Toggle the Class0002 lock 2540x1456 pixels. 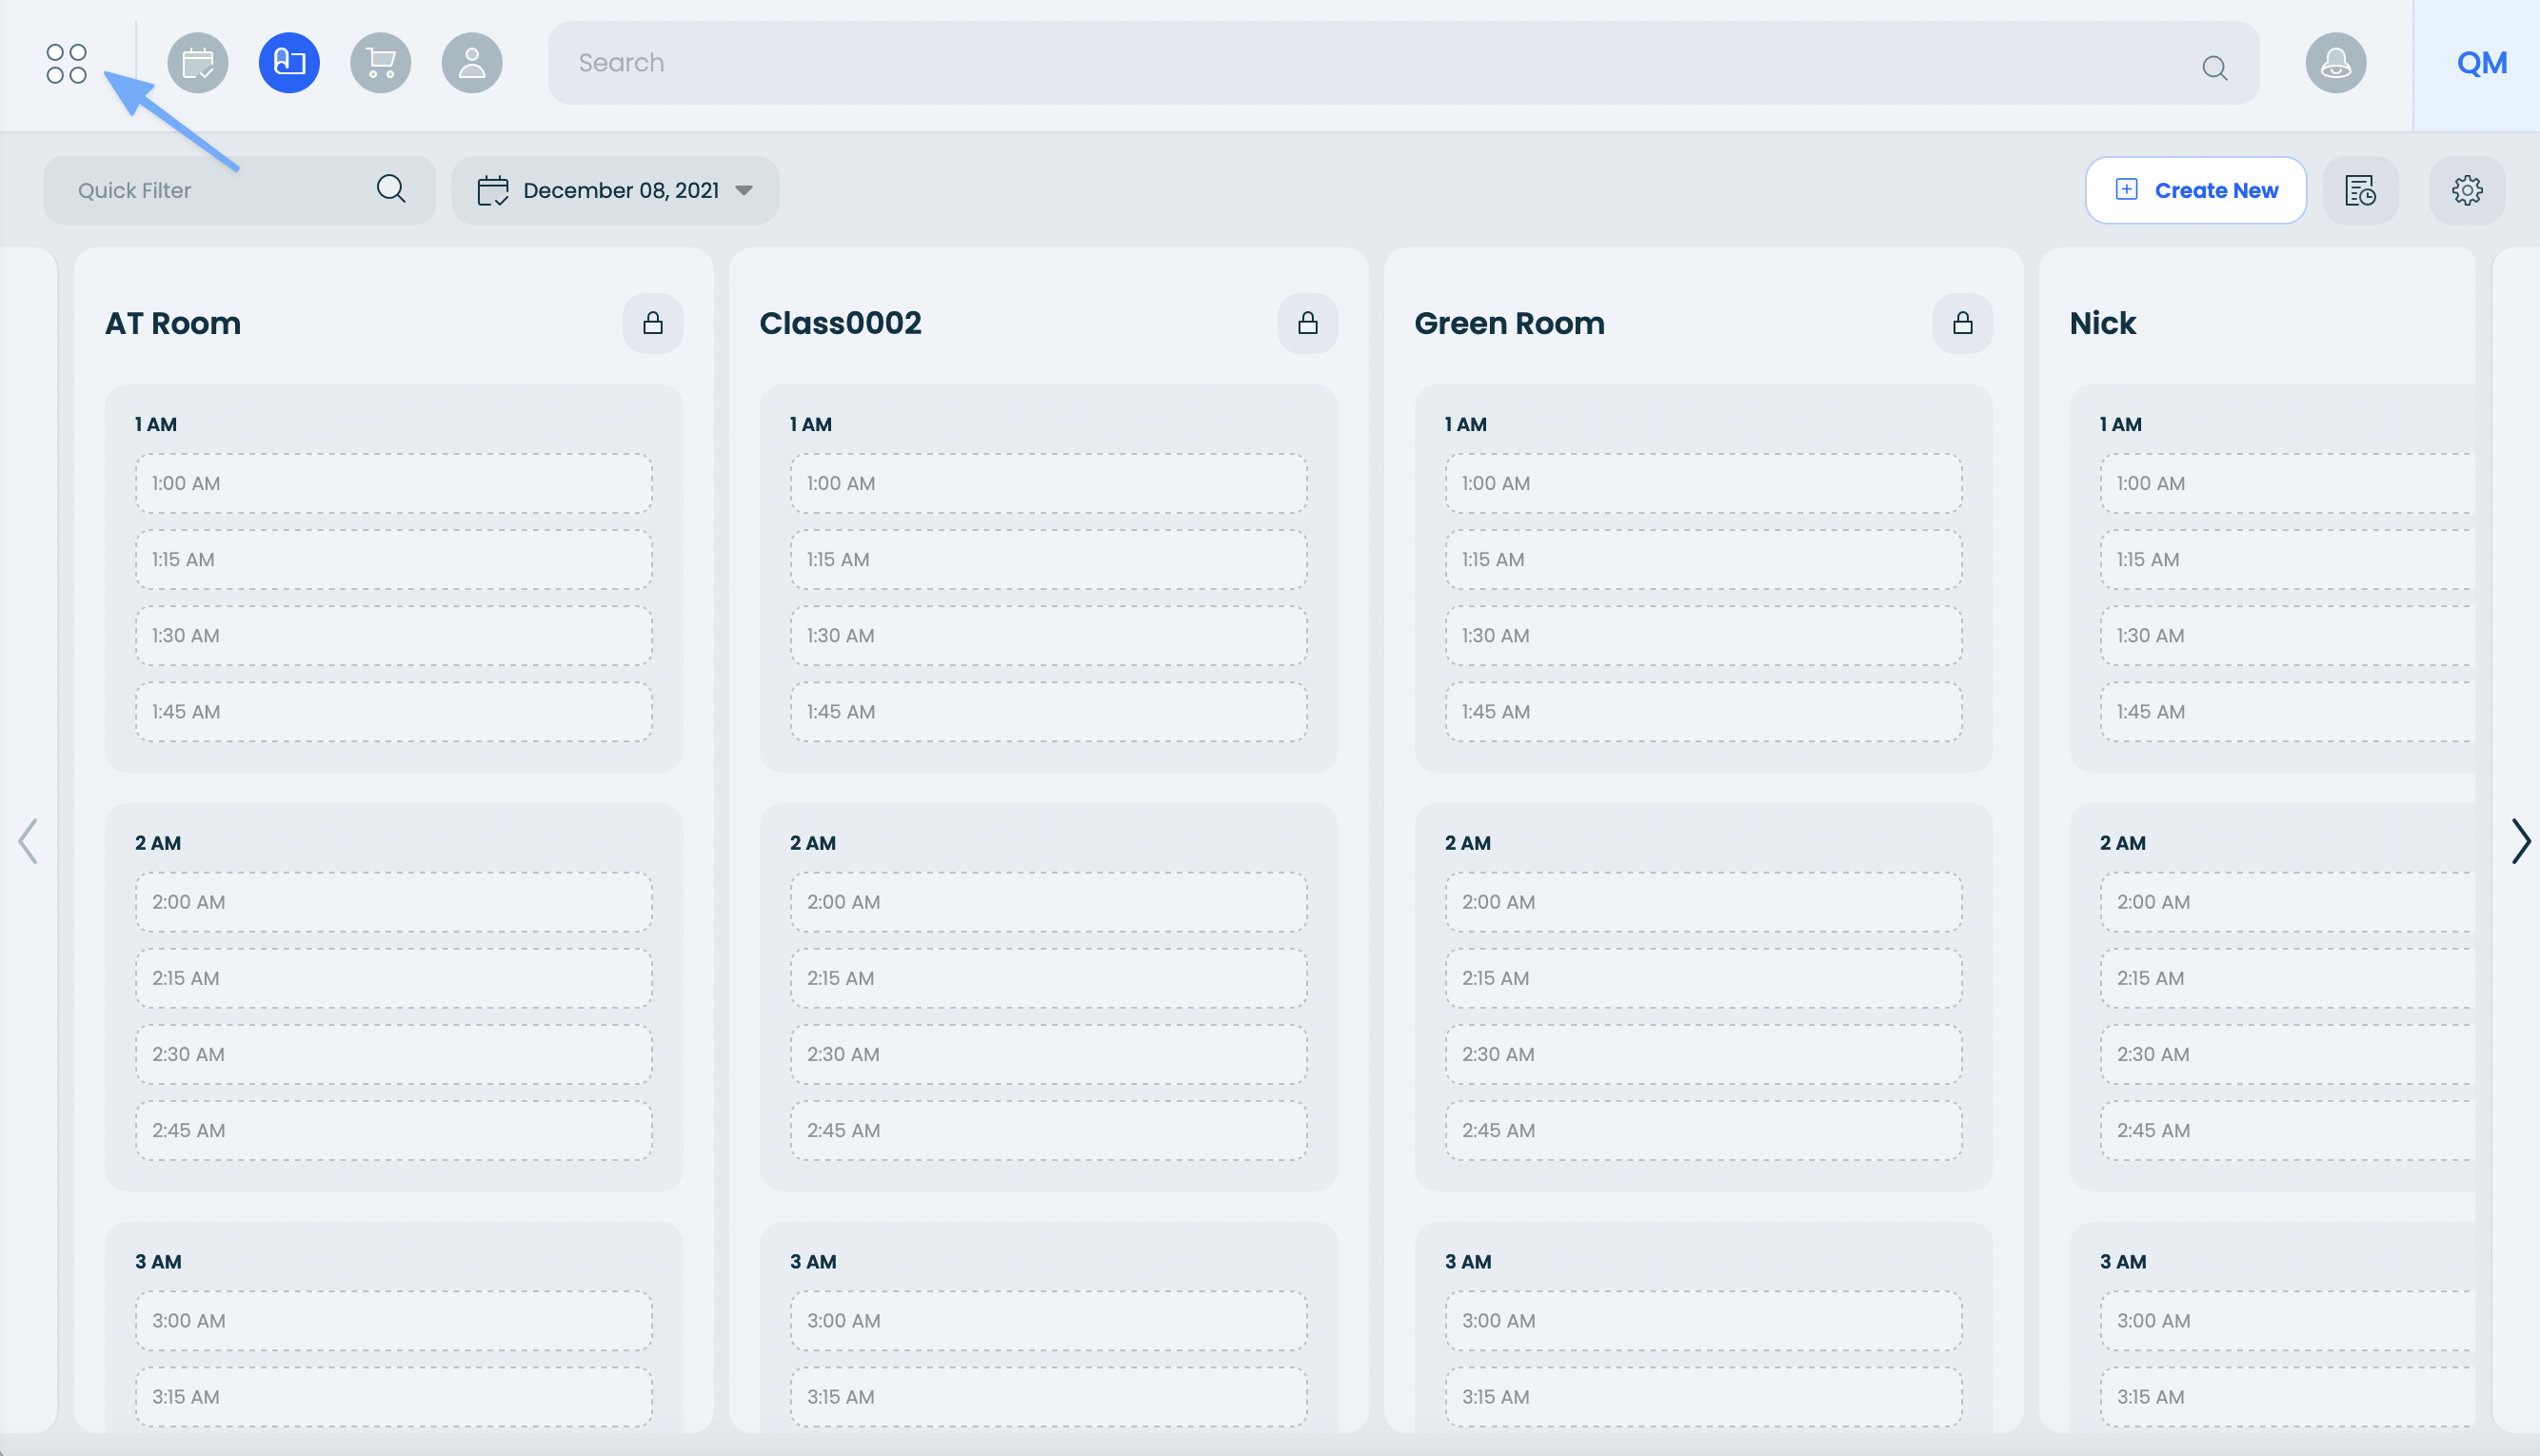click(x=1307, y=323)
